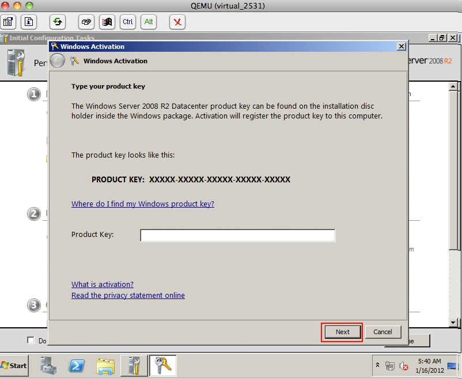The image size is (462, 379).
Task: Send Ctrl-Alt-Del using the keys icon
Action: click(x=86, y=22)
